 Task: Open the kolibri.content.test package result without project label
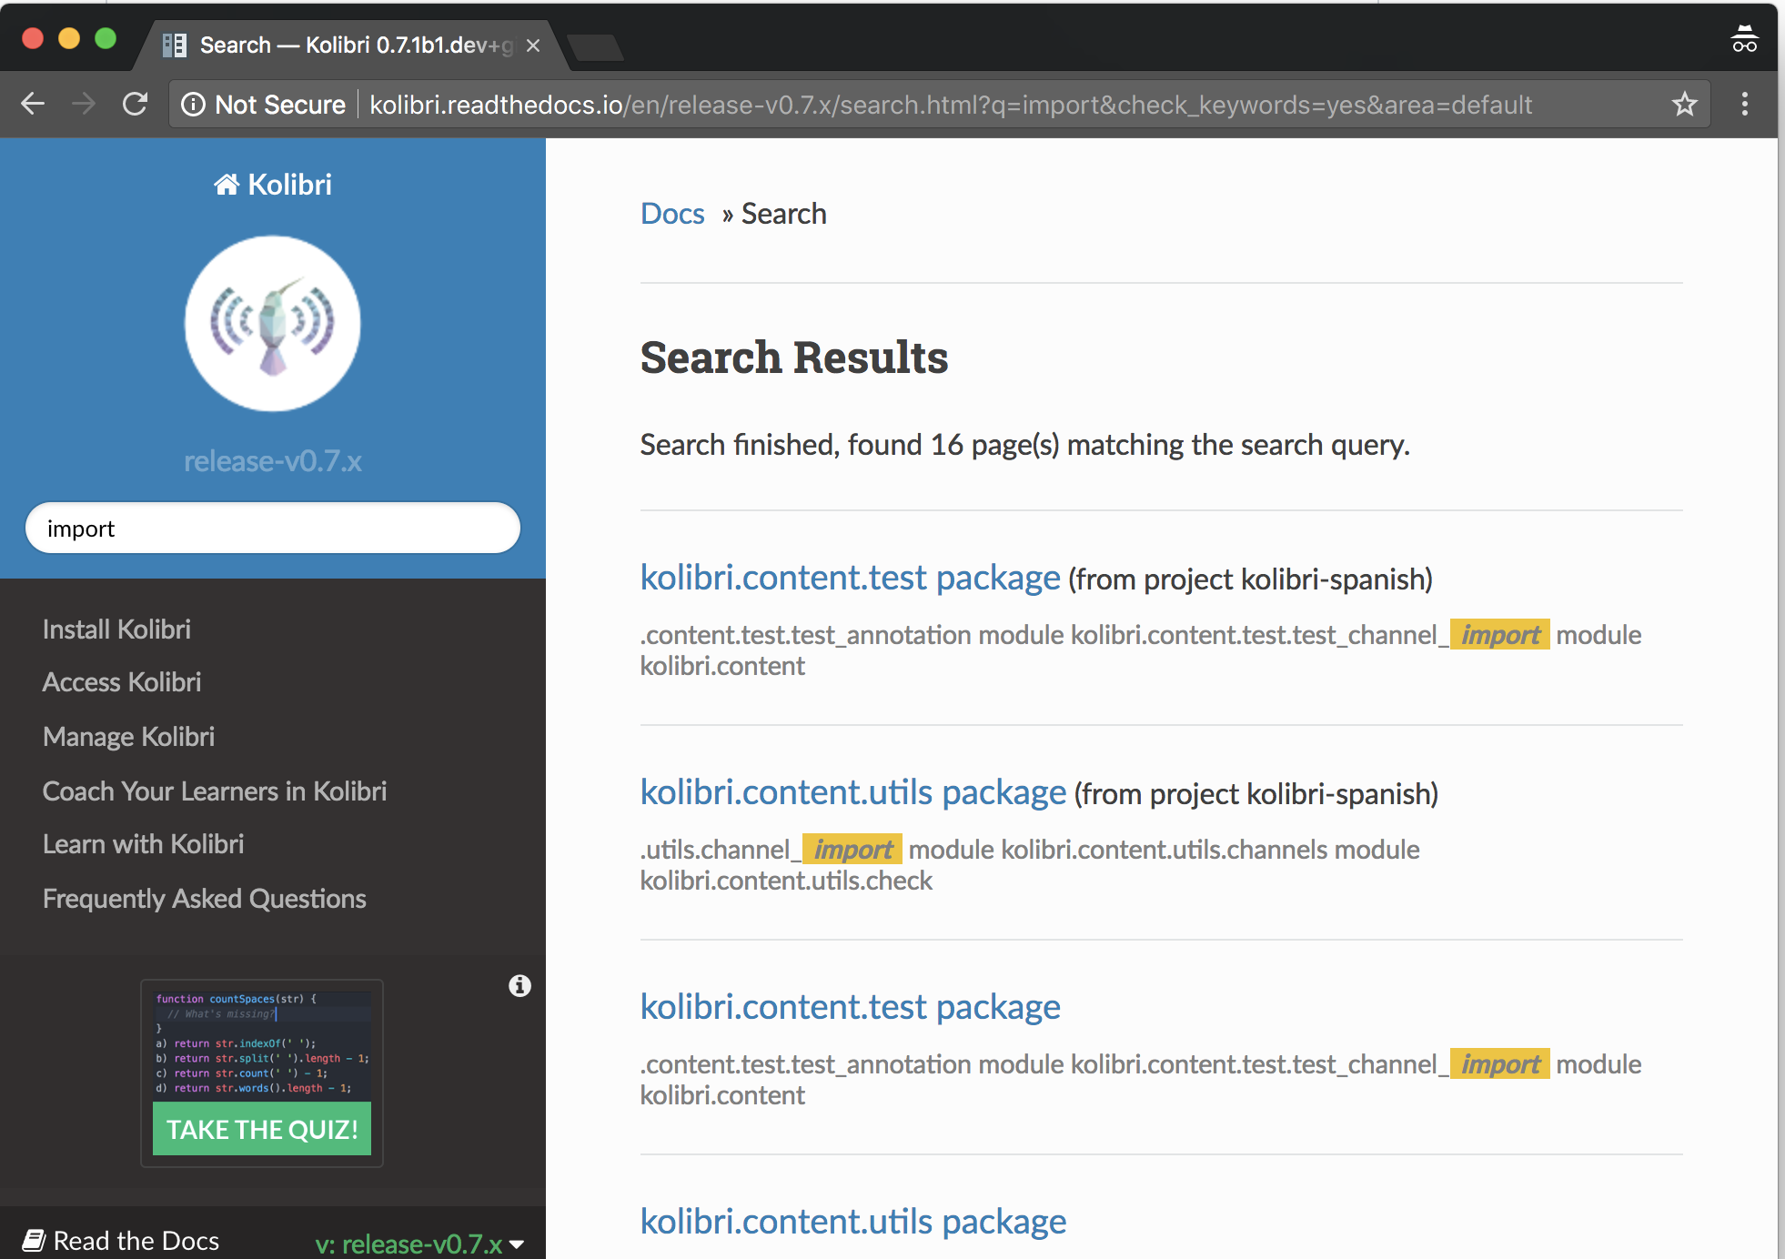click(850, 1007)
